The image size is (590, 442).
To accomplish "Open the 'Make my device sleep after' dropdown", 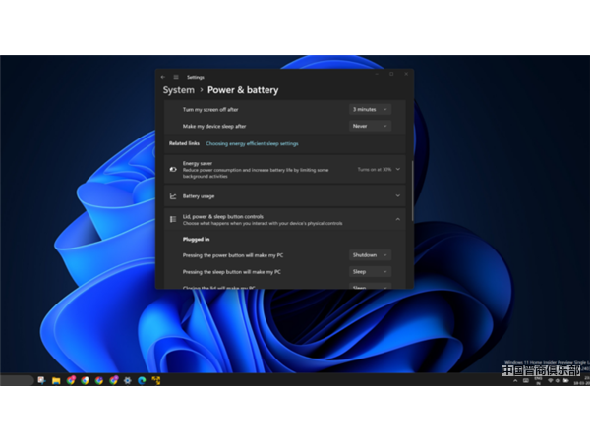I will (370, 126).
